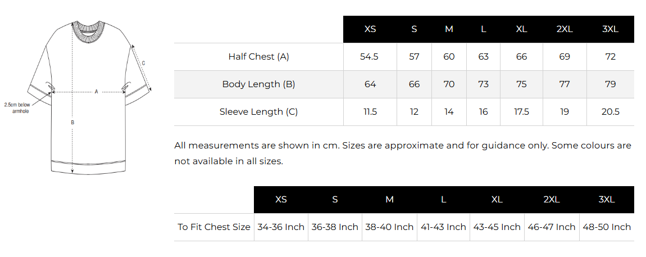This screenshot has width=646, height=257.
Task: Click the 17.5 sleeve length value
Action: coord(521,112)
